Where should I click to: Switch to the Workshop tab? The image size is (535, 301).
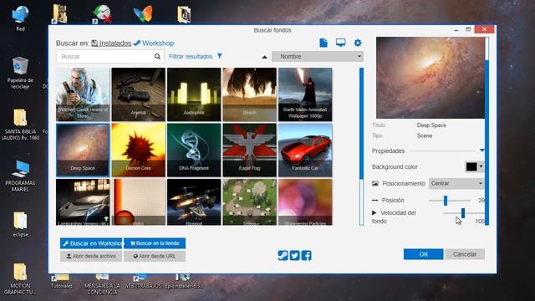pos(154,43)
